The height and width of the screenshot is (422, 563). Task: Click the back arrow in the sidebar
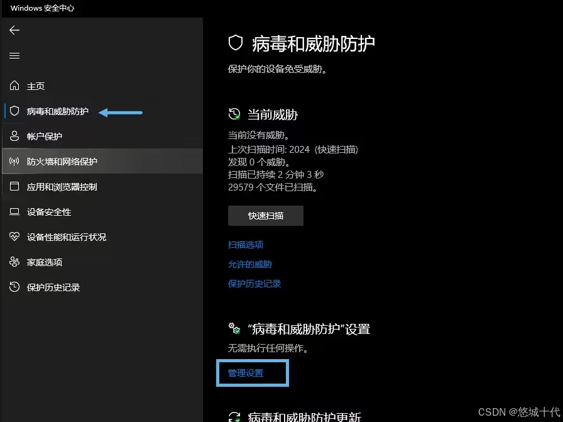click(x=14, y=30)
